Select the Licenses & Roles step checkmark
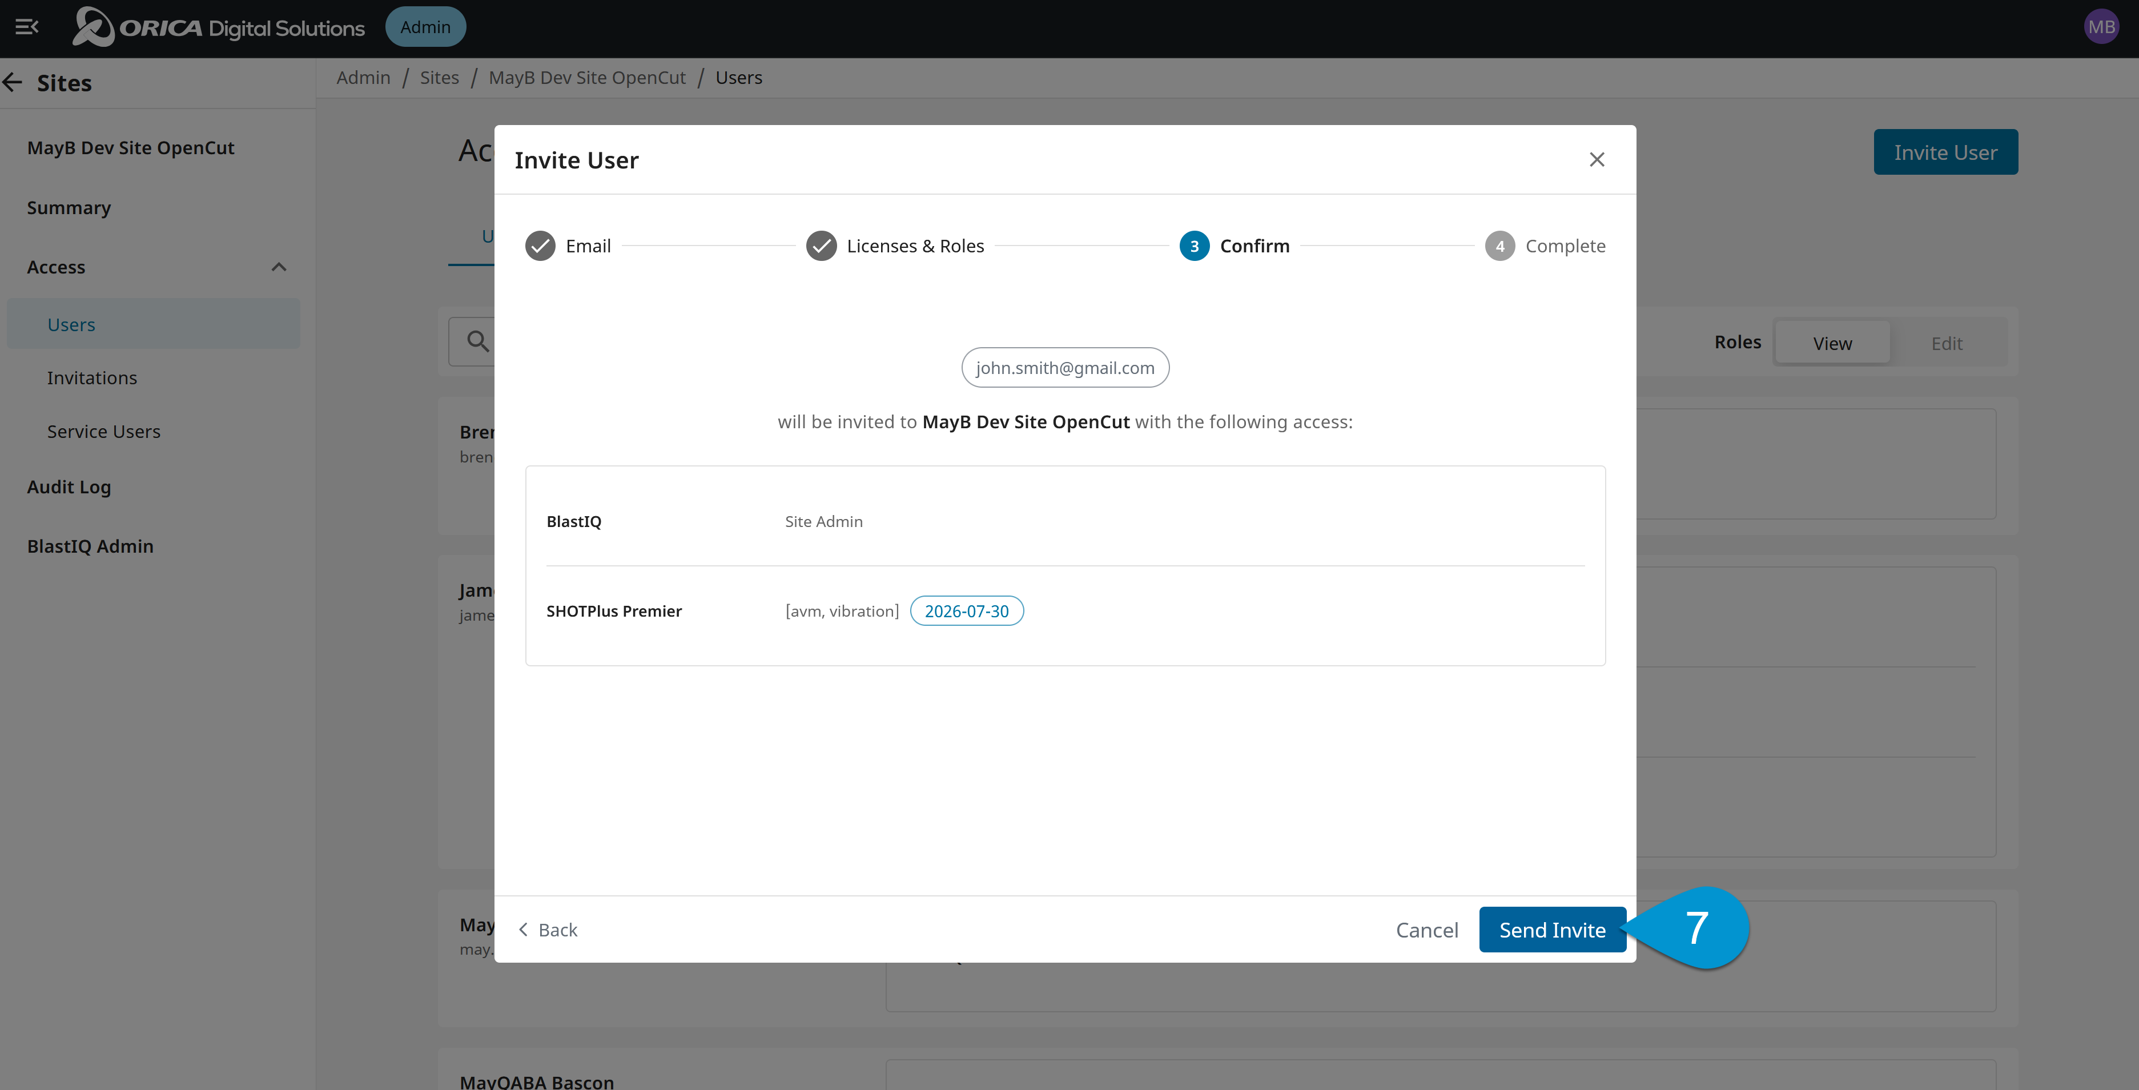Screen dimensions: 2139x1090 [x=821, y=246]
